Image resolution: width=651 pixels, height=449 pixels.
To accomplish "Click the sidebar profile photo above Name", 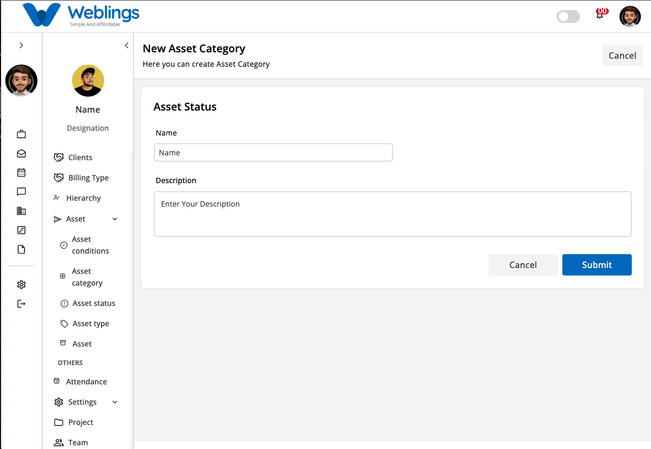I will pos(88,81).
